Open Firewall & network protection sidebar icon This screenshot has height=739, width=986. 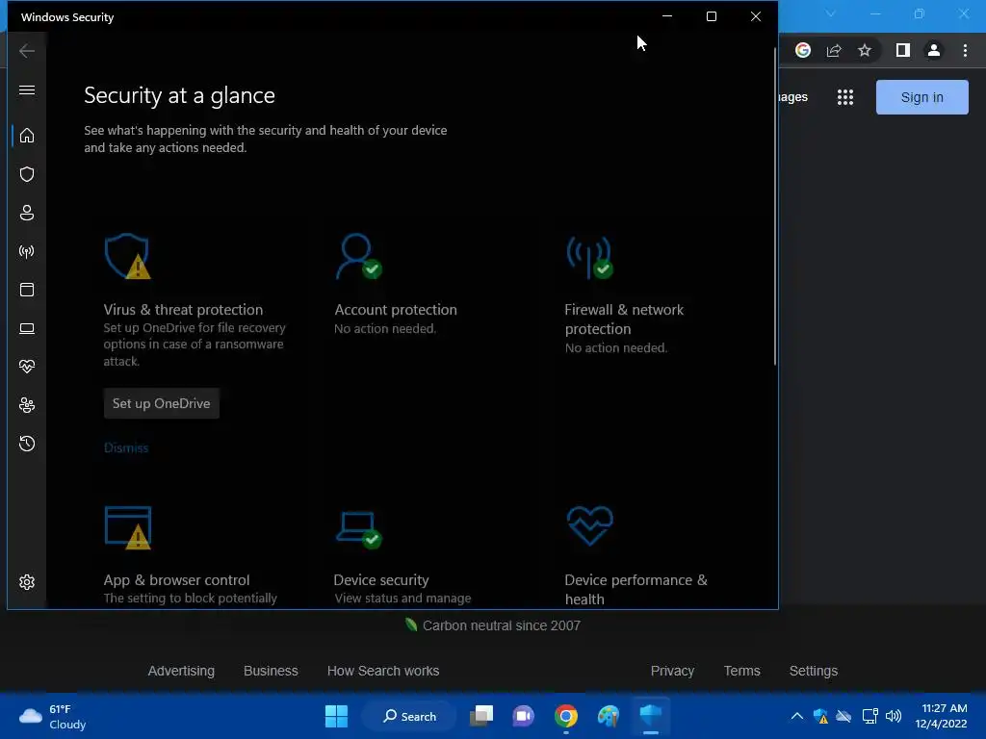coord(27,251)
